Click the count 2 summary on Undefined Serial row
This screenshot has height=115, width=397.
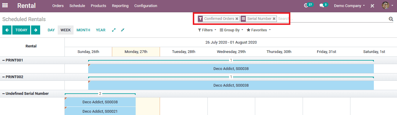100,94
